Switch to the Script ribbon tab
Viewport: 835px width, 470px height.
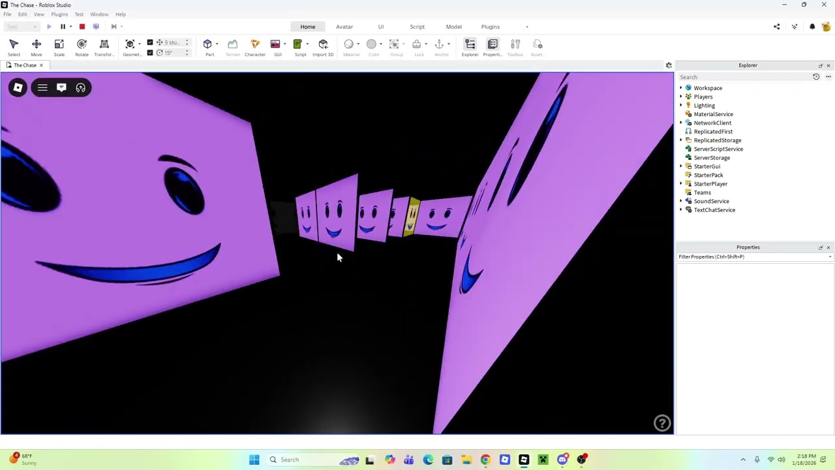417,27
